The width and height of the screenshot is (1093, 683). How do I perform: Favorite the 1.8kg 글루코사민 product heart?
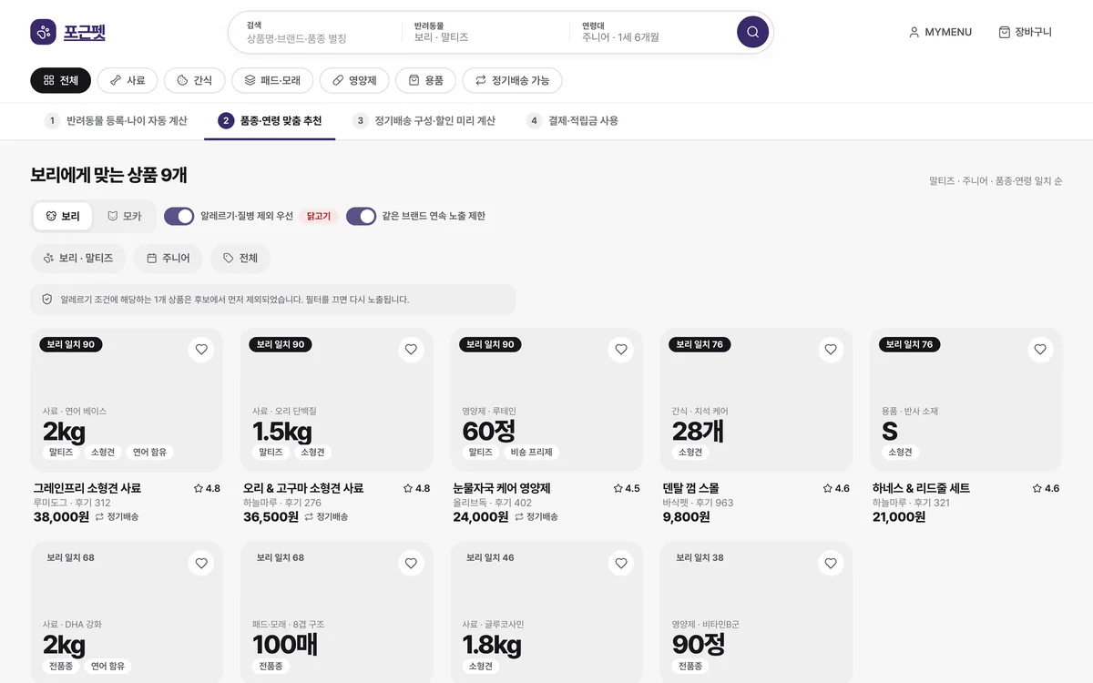coord(621,563)
